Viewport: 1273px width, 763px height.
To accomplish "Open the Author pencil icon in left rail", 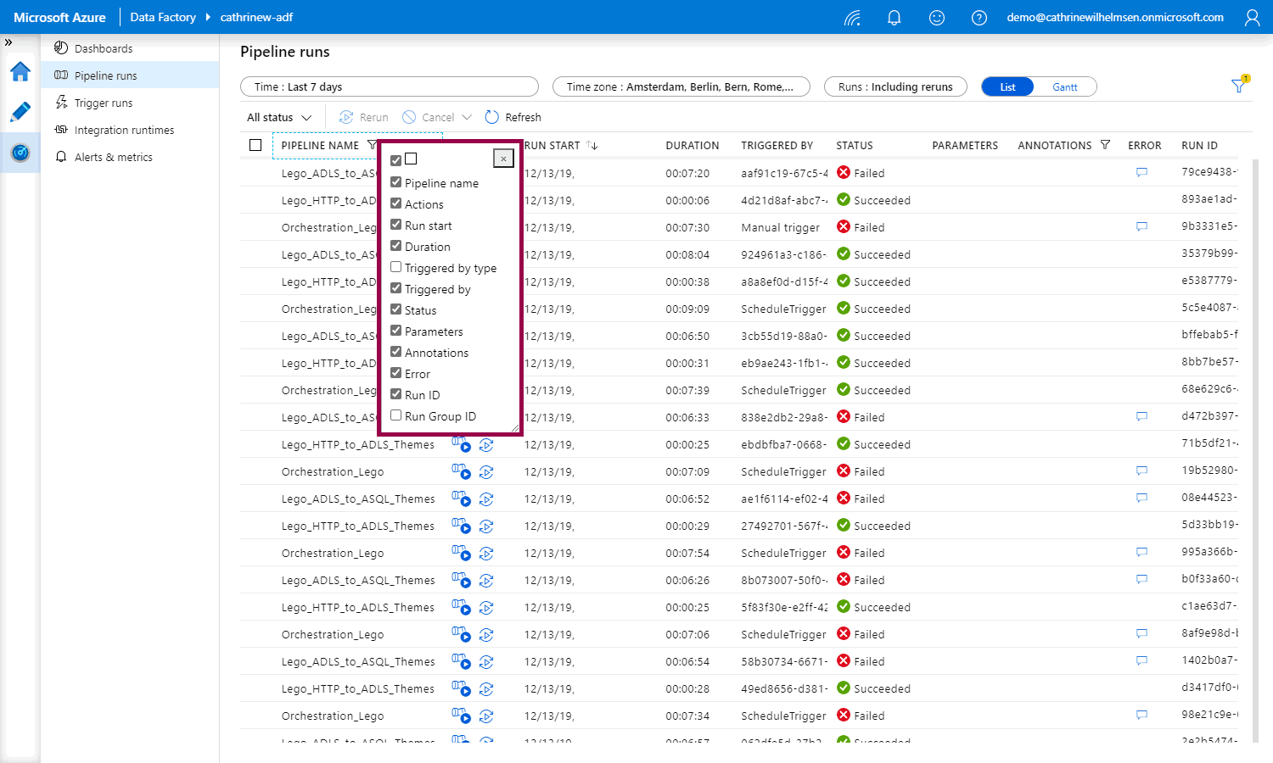I will tap(20, 112).
